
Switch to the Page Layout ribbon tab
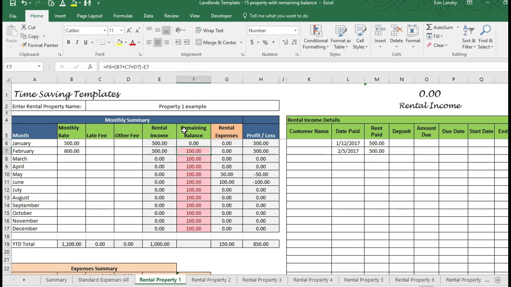89,16
